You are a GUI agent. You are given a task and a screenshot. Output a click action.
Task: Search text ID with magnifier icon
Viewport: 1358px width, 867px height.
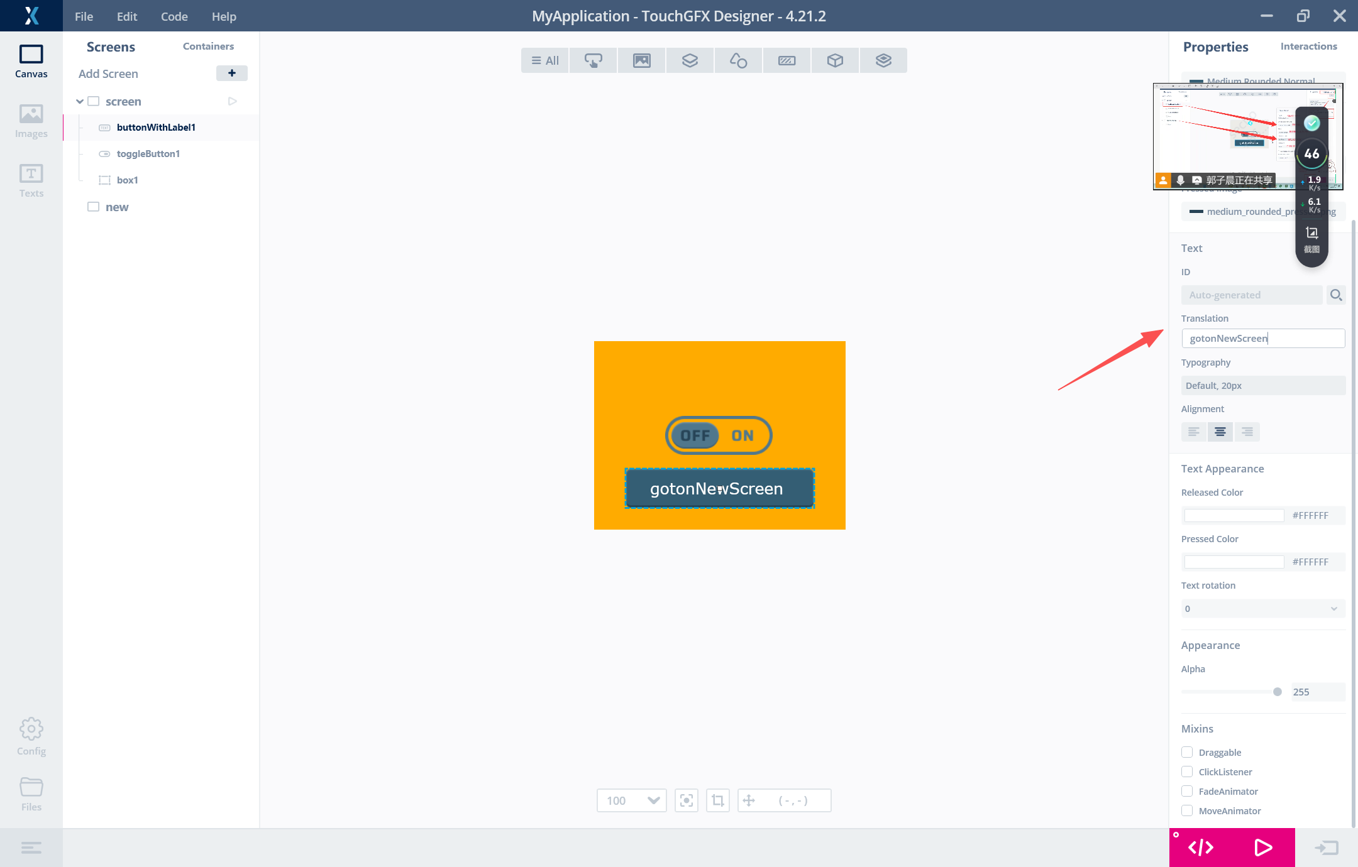[x=1336, y=295]
